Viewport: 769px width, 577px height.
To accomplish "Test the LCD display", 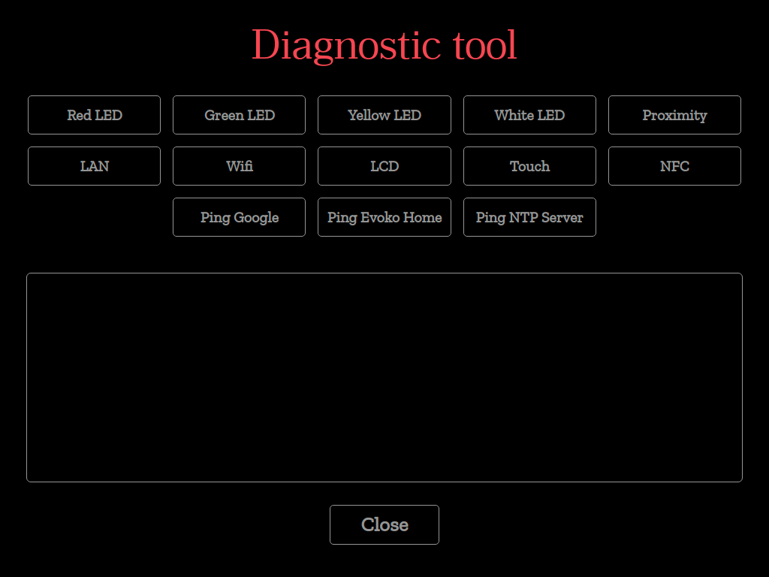I will [384, 166].
